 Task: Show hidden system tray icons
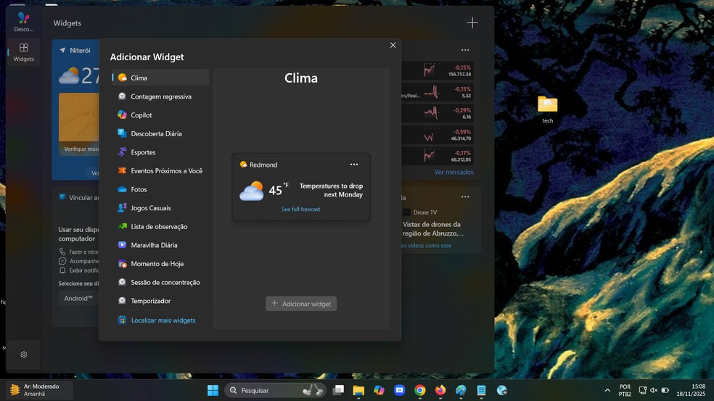607,390
